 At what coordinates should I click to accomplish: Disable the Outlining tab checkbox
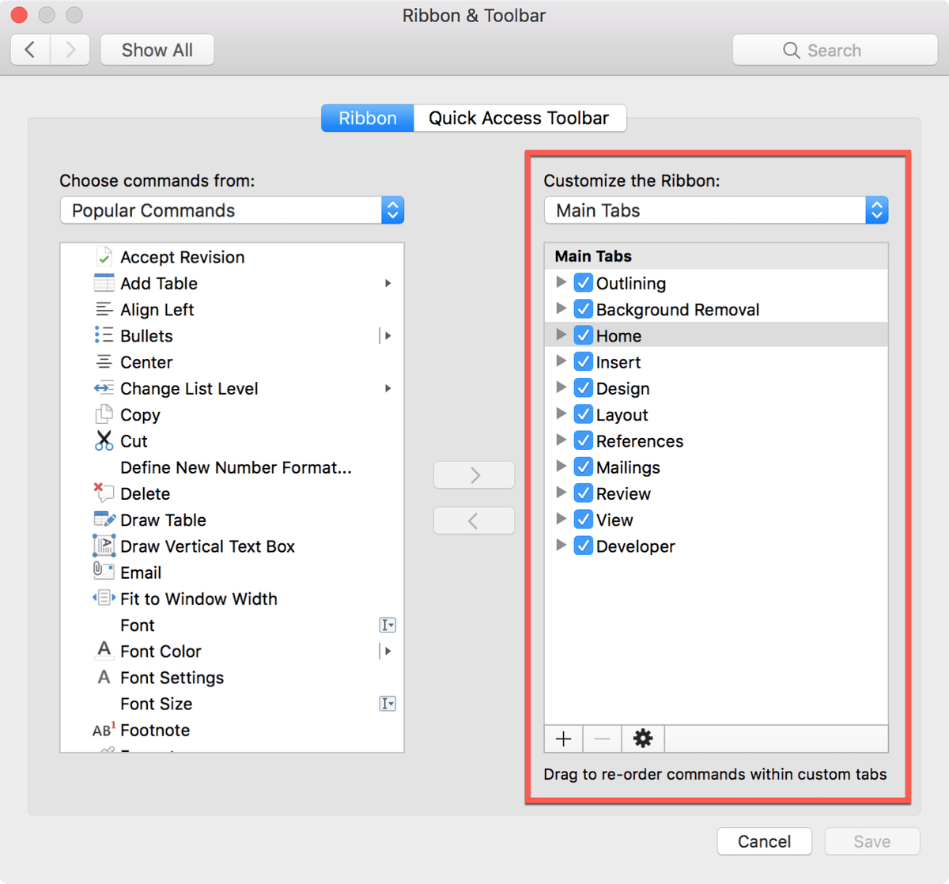point(584,283)
